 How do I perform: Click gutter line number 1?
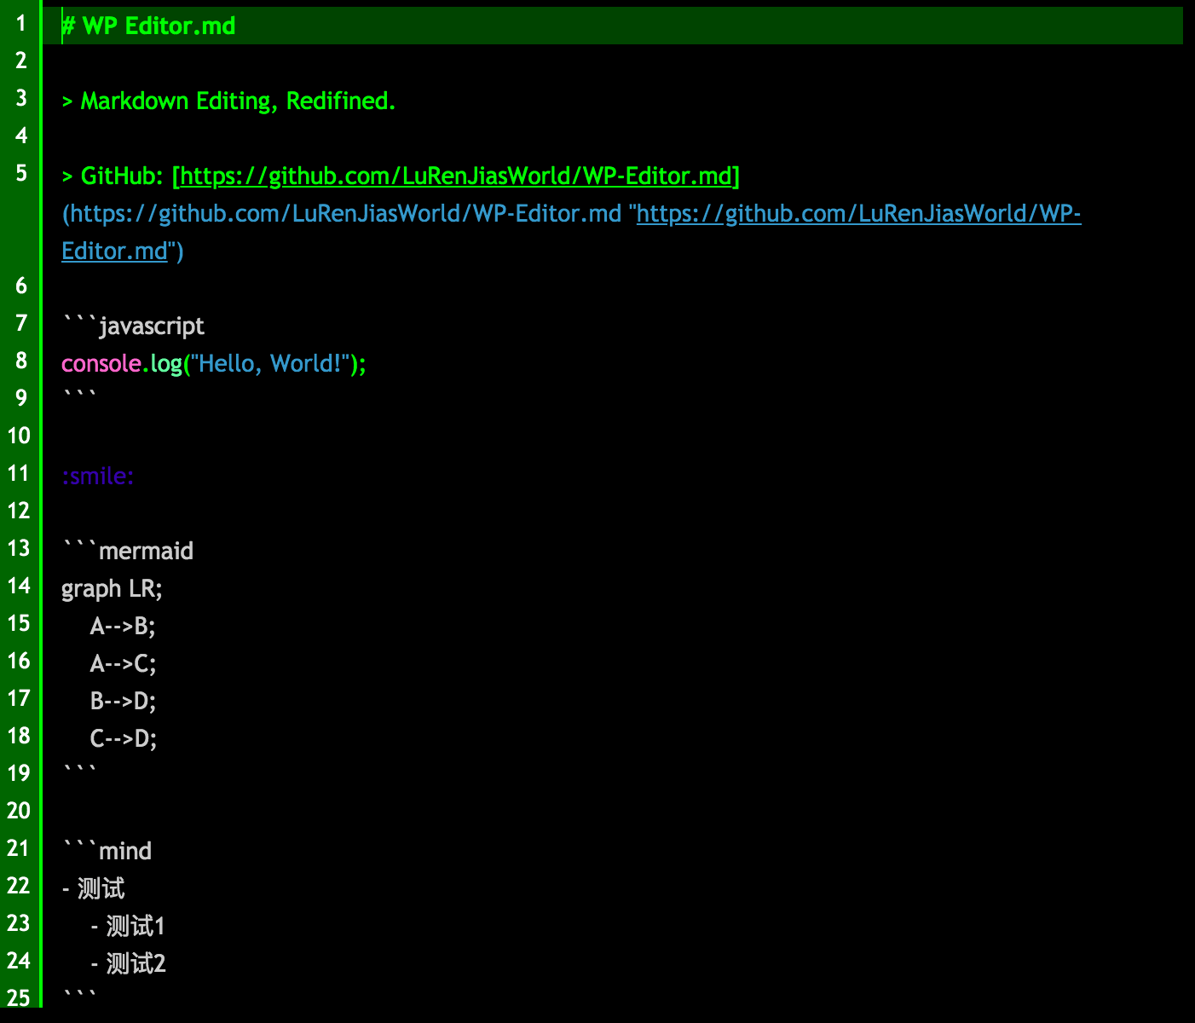21,22
